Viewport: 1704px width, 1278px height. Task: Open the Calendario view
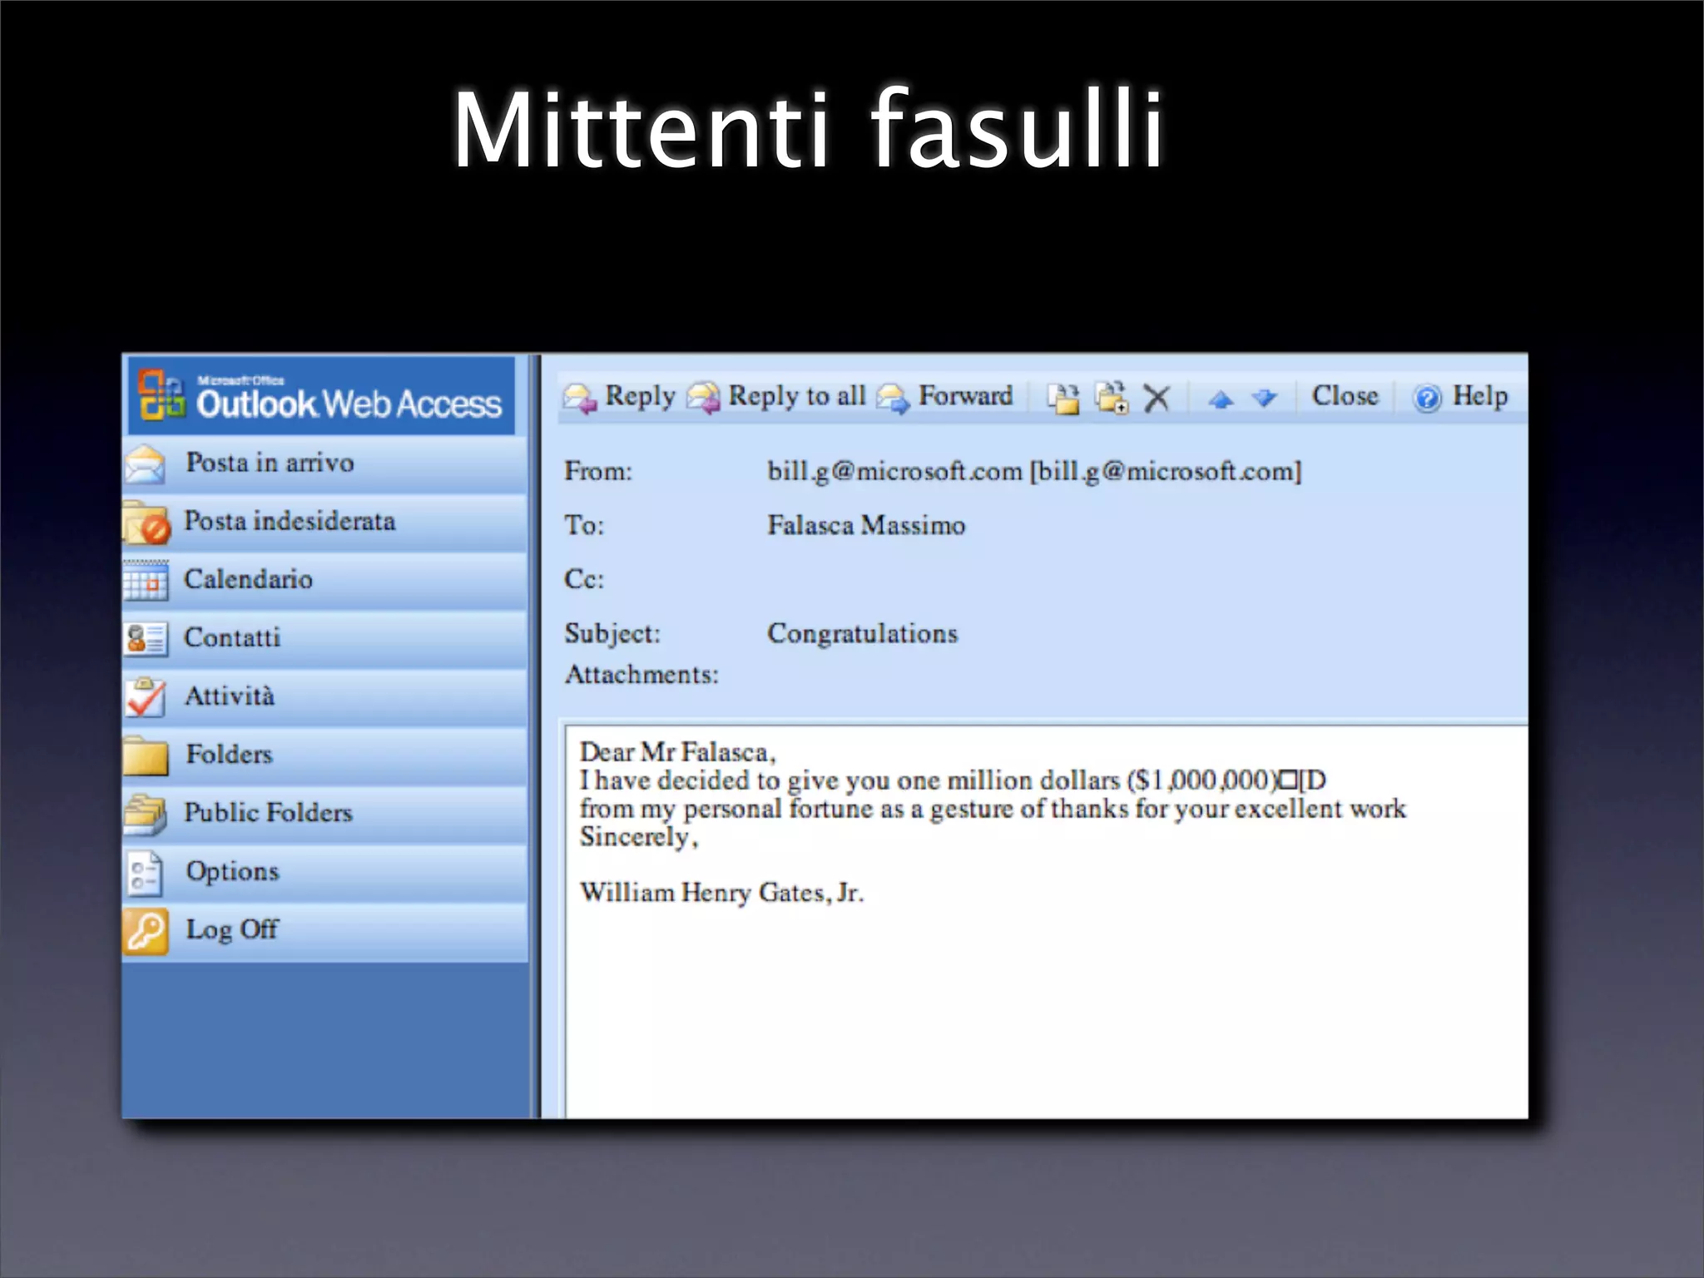(x=247, y=580)
